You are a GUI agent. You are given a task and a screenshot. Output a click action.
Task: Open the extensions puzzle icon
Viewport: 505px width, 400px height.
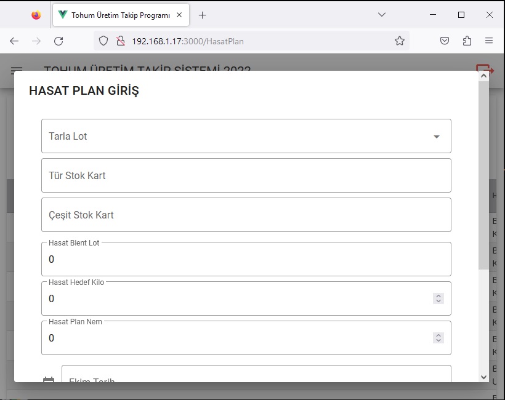(x=467, y=41)
